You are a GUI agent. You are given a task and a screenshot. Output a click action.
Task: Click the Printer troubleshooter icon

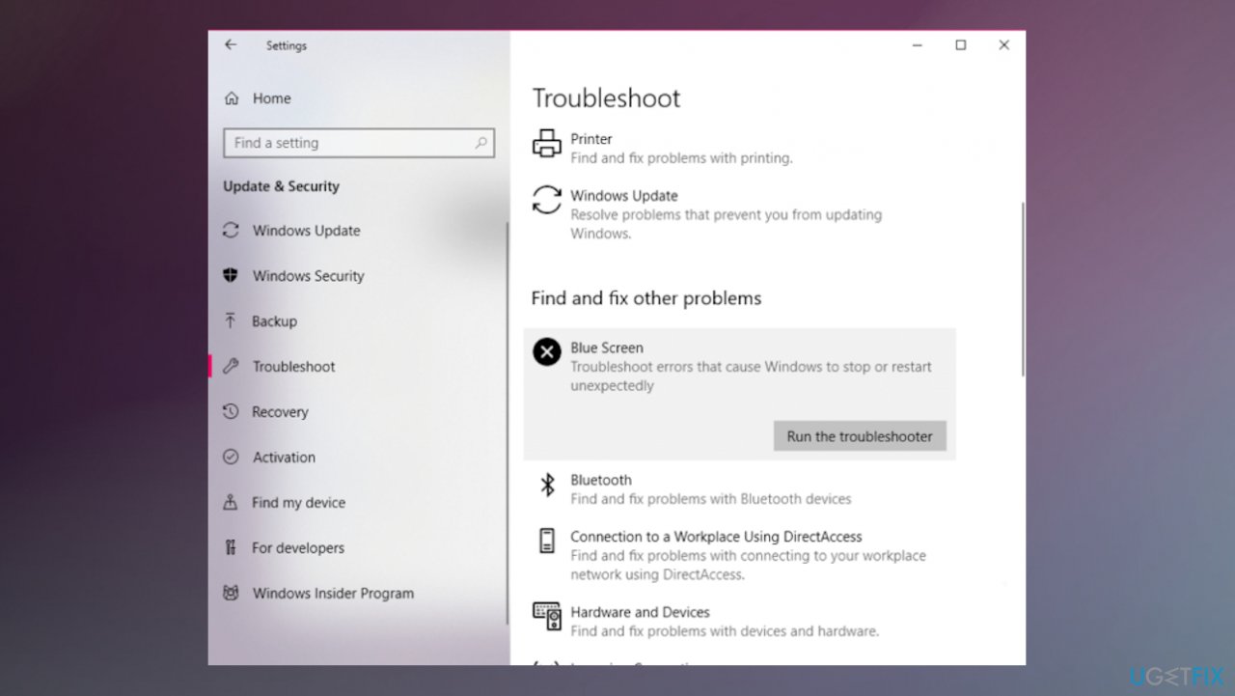[547, 144]
